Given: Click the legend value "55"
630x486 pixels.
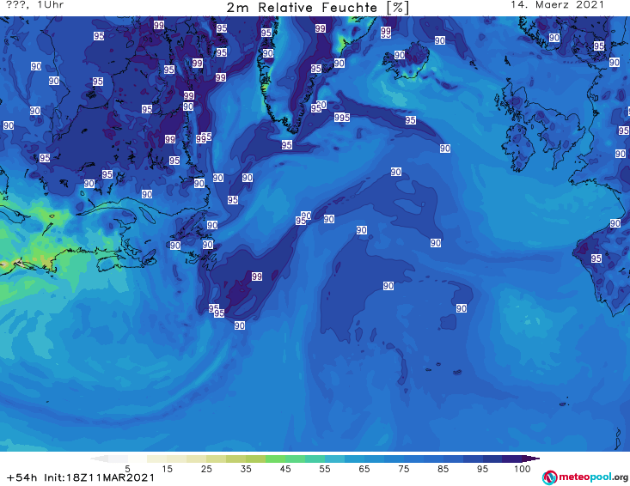Looking at the screenshot, I should coord(325,469).
